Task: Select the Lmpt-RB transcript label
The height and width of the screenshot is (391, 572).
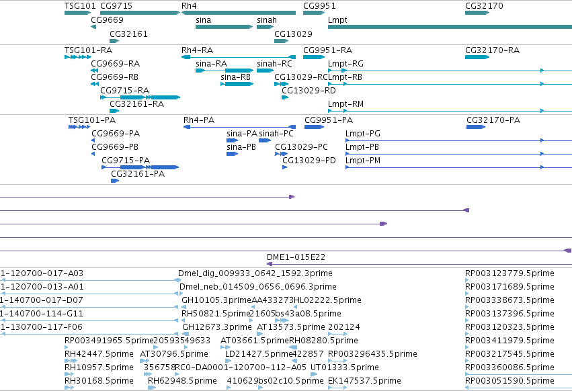Action: coord(345,77)
